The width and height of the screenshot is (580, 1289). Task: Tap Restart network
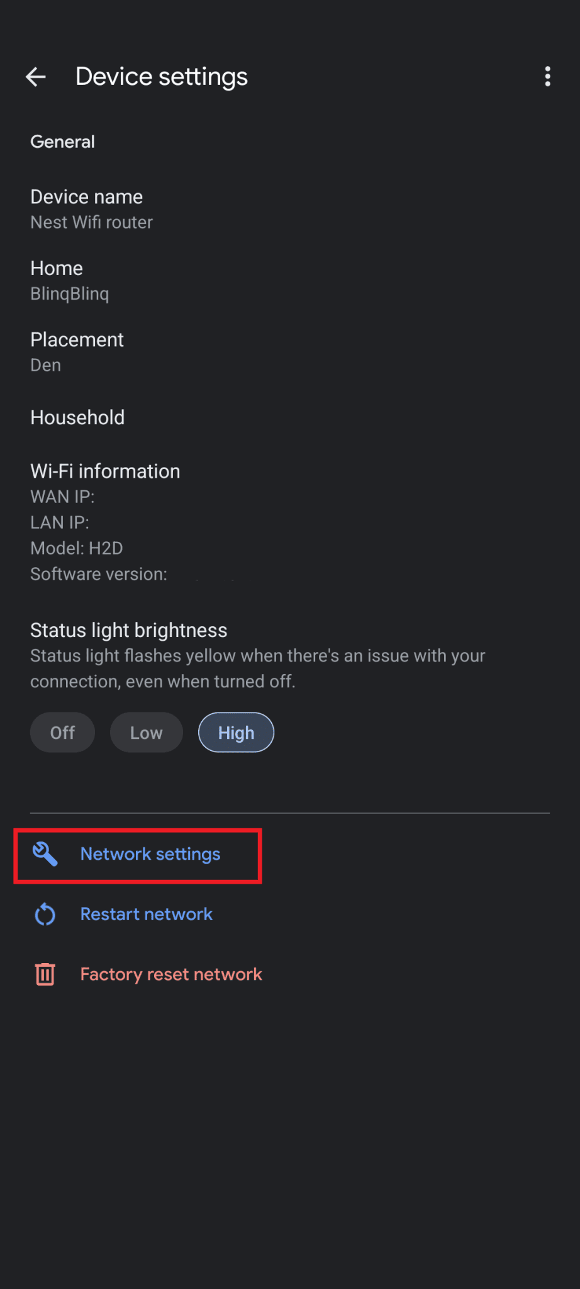[146, 913]
